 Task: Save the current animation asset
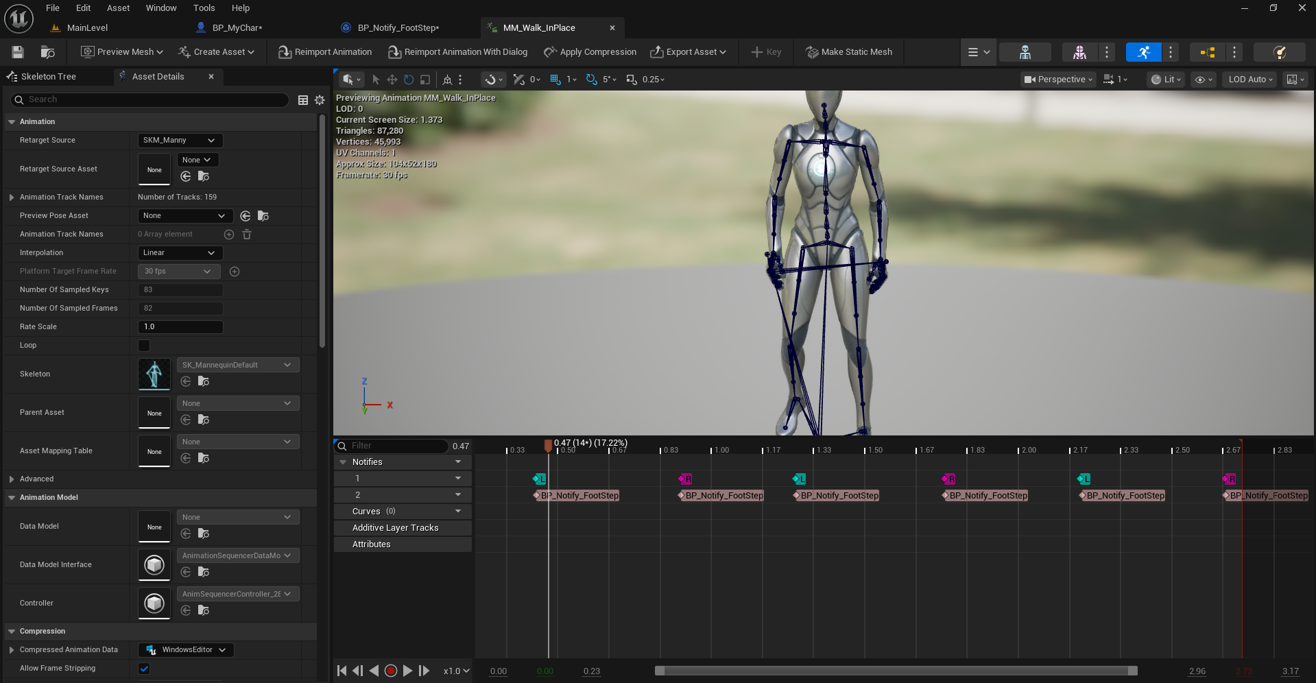18,52
